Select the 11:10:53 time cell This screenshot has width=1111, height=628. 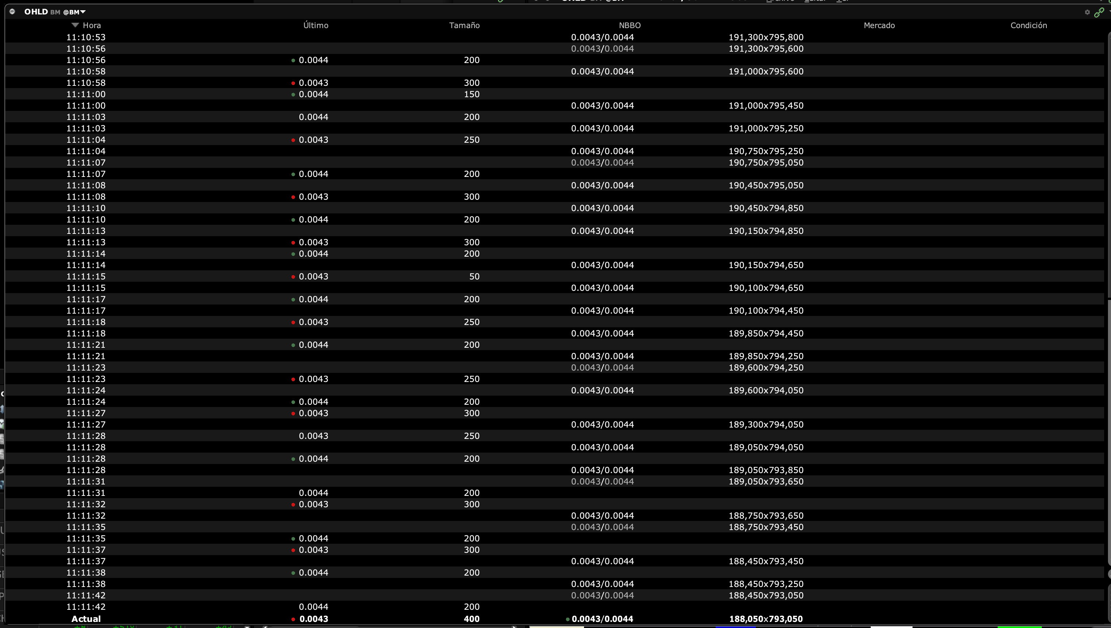(x=86, y=37)
